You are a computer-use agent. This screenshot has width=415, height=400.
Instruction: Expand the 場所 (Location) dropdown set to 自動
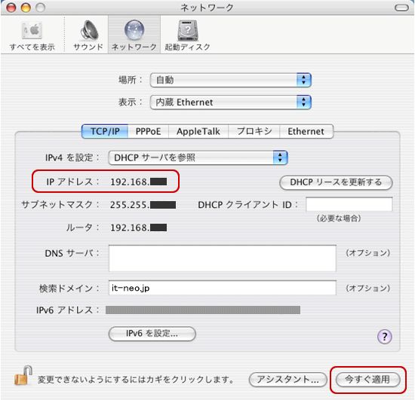(x=231, y=80)
